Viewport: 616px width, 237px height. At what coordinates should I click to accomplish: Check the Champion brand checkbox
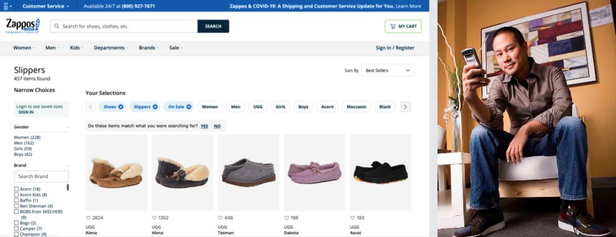pos(16,234)
